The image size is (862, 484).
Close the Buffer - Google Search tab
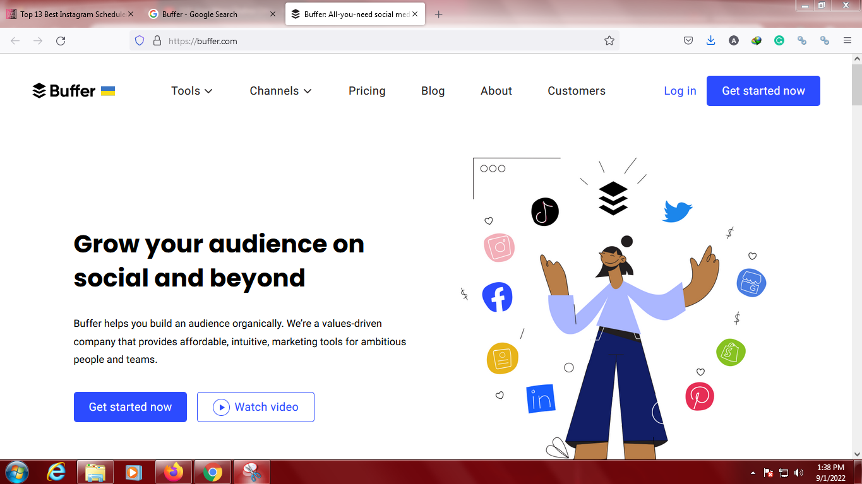(273, 14)
